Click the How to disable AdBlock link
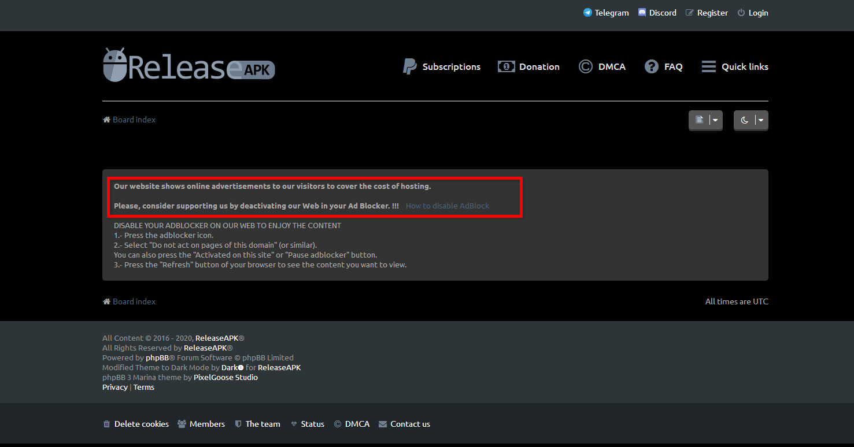Image resolution: width=854 pixels, height=447 pixels. [447, 206]
